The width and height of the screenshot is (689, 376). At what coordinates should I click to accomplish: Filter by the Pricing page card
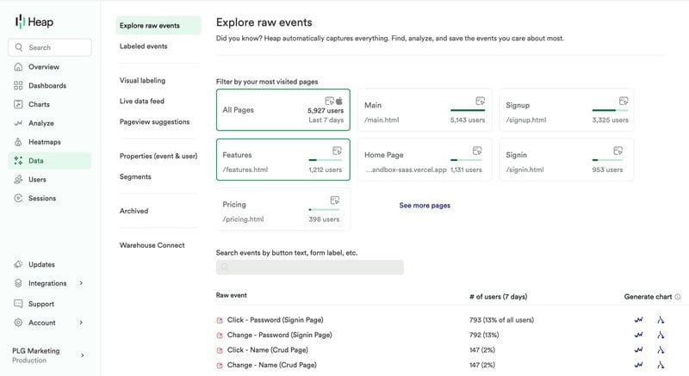click(x=283, y=209)
